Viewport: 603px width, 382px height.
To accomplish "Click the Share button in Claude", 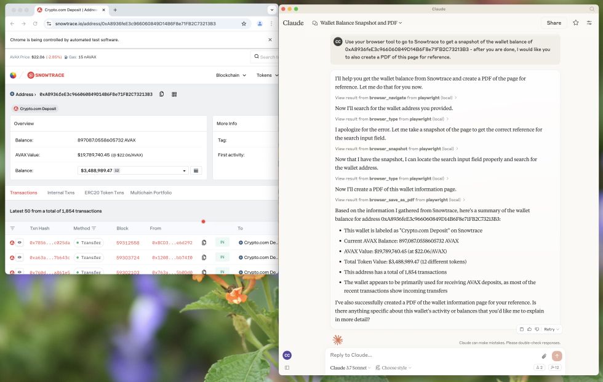I will [x=554, y=23].
